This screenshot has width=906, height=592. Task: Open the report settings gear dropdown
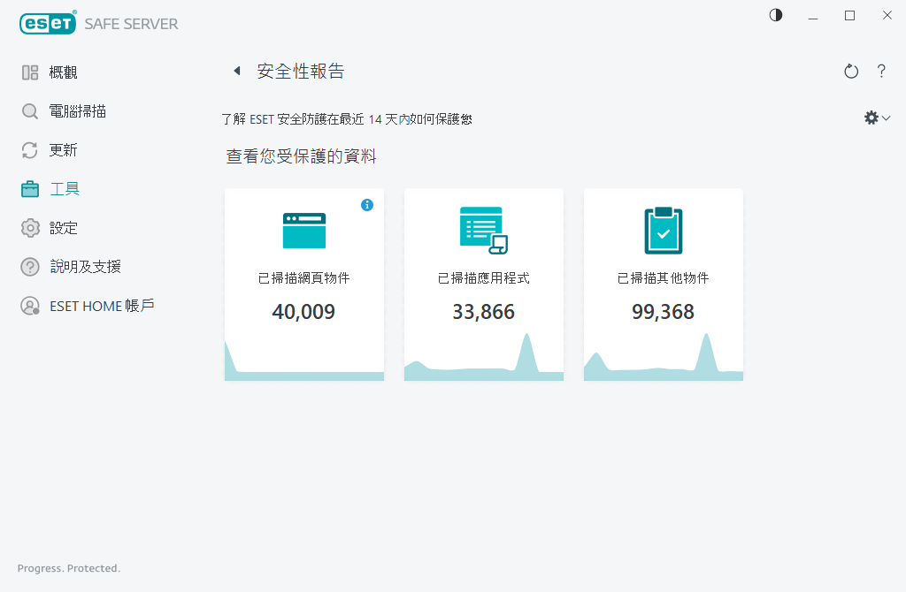877,118
